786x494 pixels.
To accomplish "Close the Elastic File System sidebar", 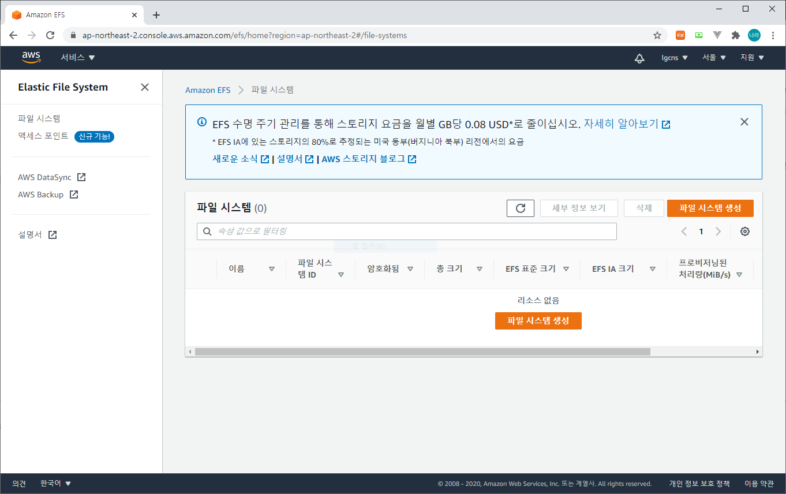I will click(145, 87).
